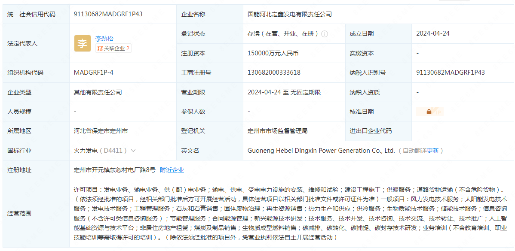Click 更新 to refresh English name translation

pos(433,151)
